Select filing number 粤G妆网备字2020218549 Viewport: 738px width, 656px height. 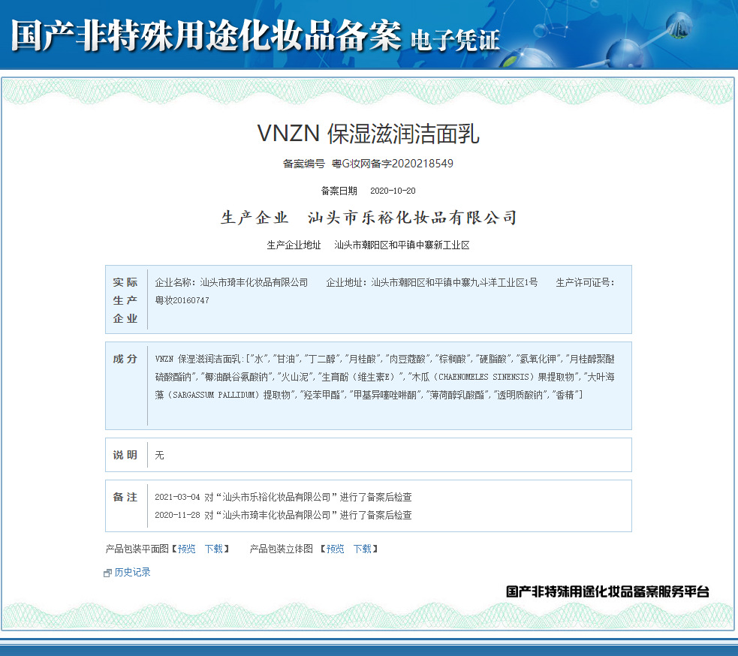(393, 164)
